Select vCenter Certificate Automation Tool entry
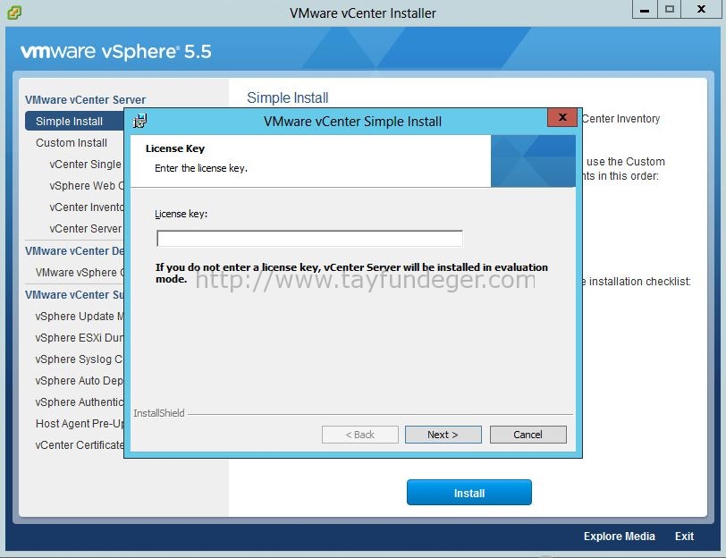Image resolution: width=726 pixels, height=558 pixels. click(80, 445)
